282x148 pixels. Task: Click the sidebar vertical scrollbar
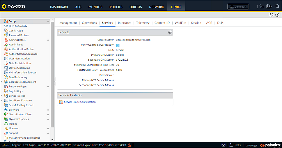pyautogui.click(x=52, y=73)
